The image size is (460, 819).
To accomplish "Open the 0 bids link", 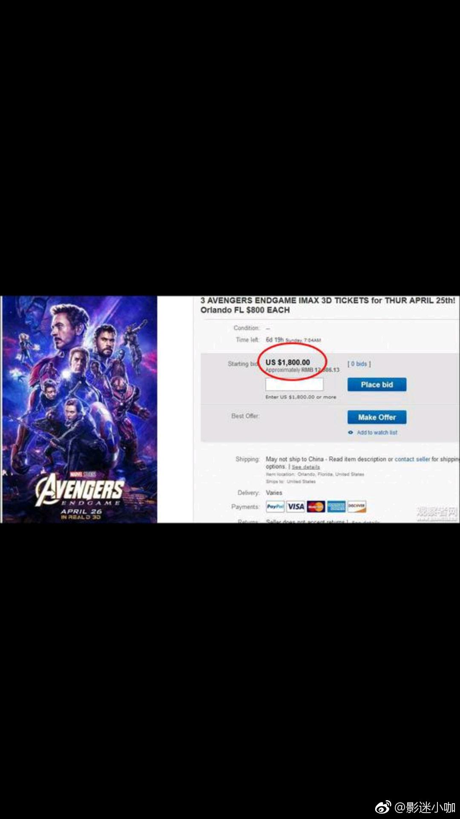I will (359, 364).
